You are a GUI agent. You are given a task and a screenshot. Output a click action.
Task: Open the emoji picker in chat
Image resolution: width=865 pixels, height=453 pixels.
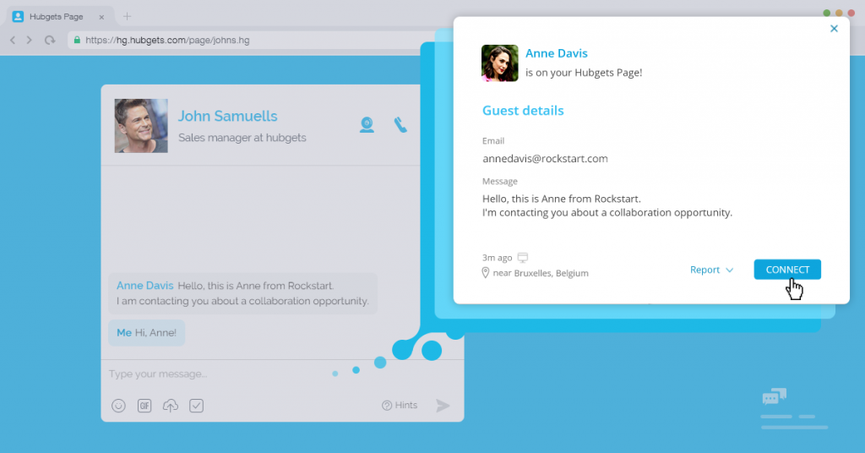pyautogui.click(x=118, y=406)
